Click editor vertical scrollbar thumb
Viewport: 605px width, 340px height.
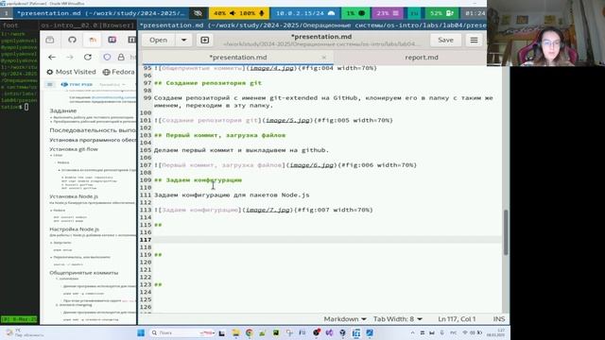tap(506, 232)
